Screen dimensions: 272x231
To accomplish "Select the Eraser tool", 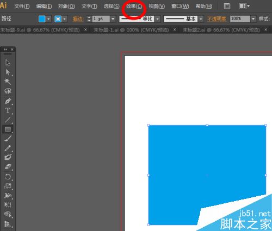I will click(x=8, y=167).
